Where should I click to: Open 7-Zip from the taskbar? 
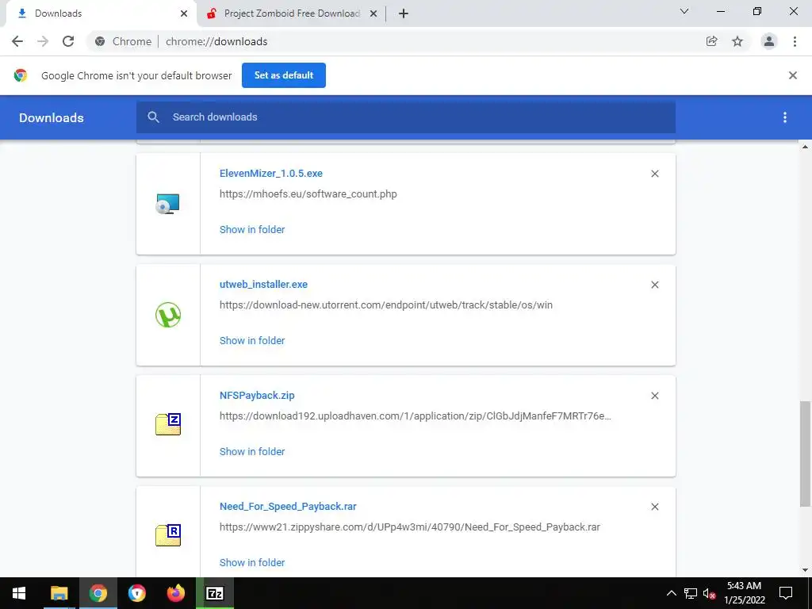pyautogui.click(x=215, y=593)
